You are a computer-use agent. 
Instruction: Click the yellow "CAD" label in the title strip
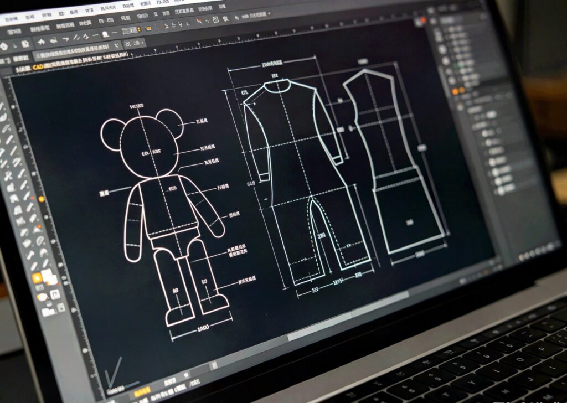click(38, 67)
